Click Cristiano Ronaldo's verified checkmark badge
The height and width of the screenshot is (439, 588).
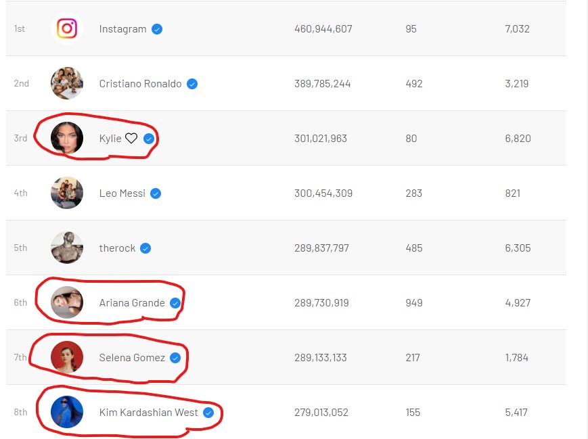[192, 84]
